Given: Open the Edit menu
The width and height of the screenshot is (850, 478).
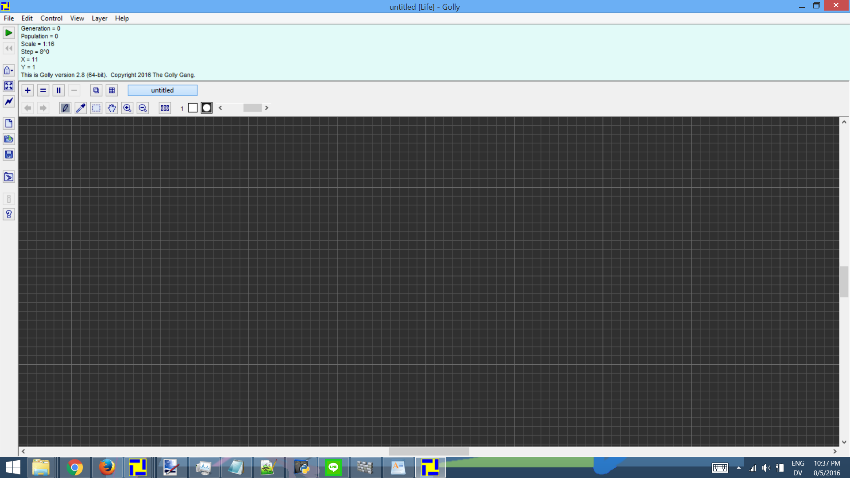Looking at the screenshot, I should (x=27, y=18).
